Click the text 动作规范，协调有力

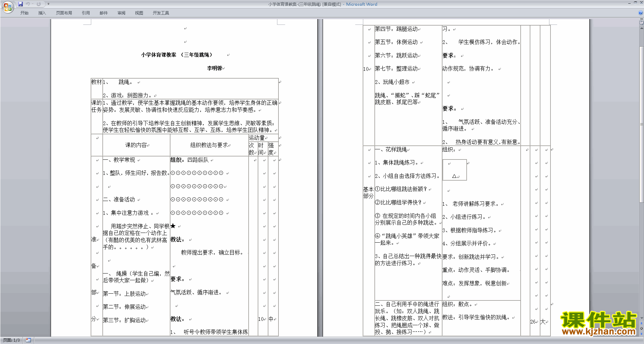pos(468,68)
